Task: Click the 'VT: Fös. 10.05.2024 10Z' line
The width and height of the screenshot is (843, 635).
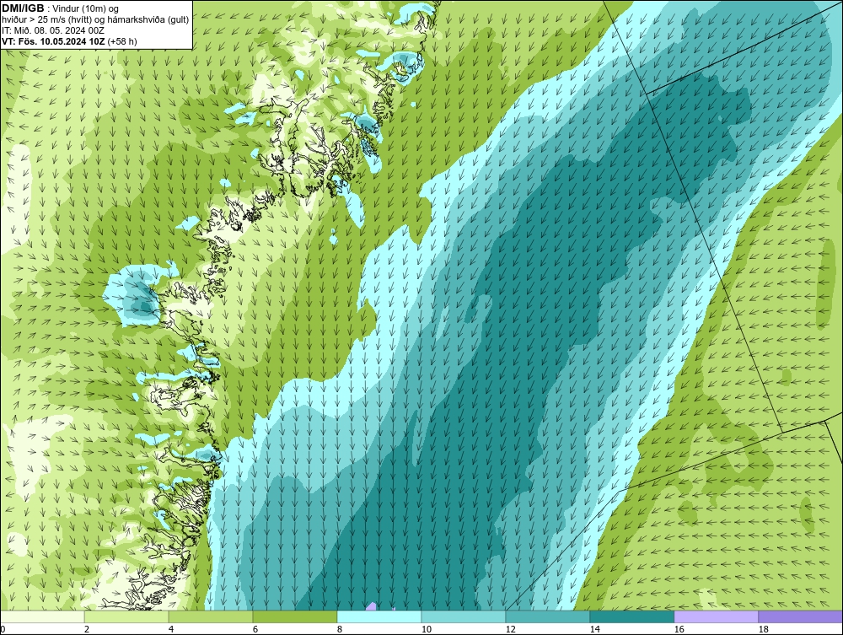Action: coord(54,40)
